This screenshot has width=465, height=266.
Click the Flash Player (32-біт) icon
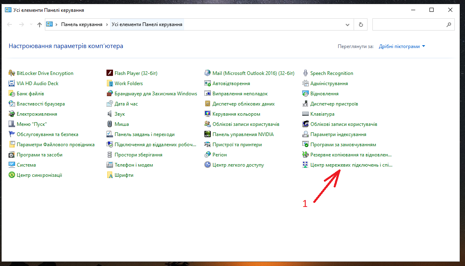[110, 73]
